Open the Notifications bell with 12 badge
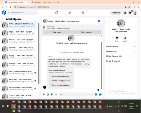 (x=130, y=13)
